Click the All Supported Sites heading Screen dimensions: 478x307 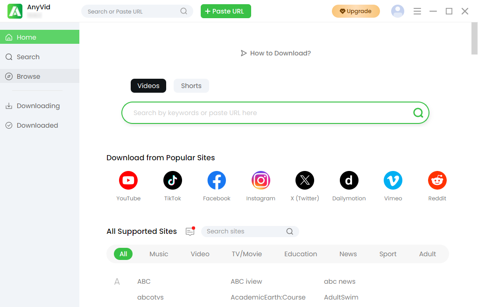point(142,231)
